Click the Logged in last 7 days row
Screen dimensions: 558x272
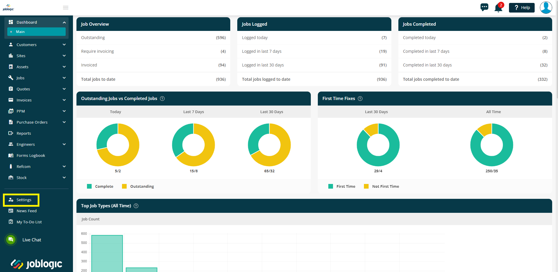click(x=314, y=51)
